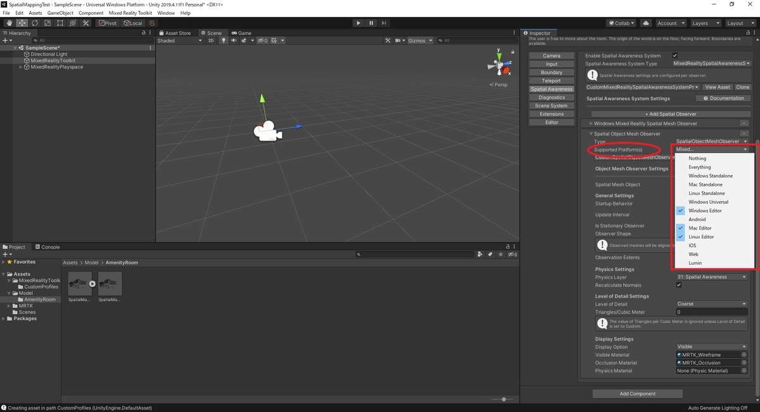Open Mixed Reality Toolkit menu
Viewport: 760px width, 412px height.
click(130, 13)
